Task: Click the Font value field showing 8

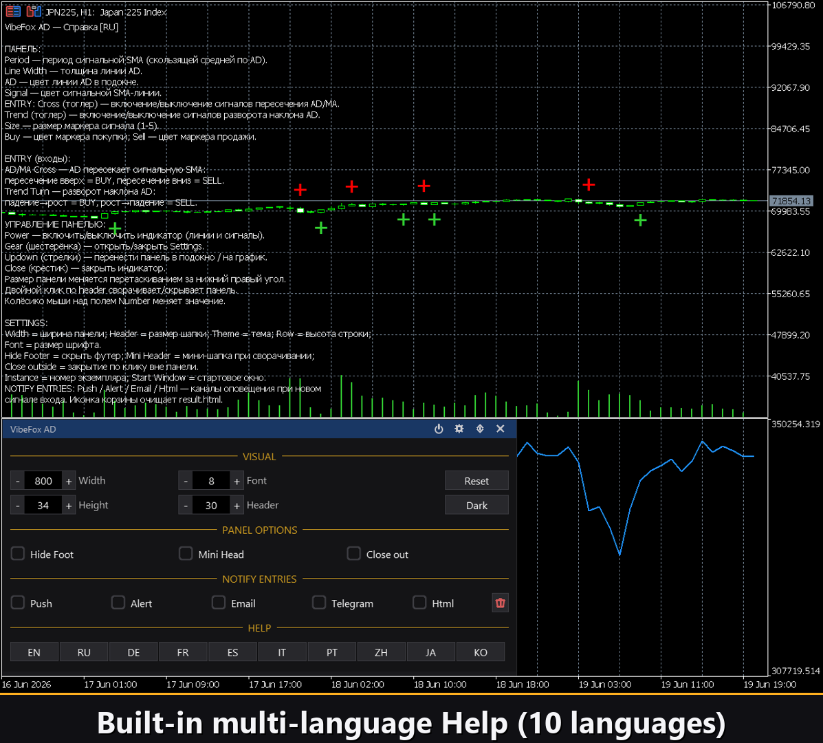Action: pyautogui.click(x=211, y=480)
